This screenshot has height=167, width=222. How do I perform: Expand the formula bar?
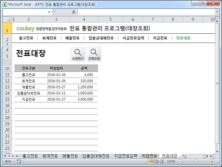point(217,12)
